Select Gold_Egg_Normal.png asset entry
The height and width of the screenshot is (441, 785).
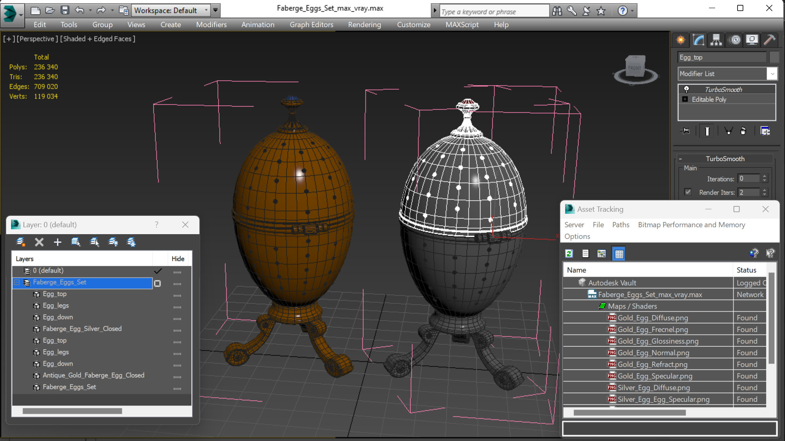(x=653, y=353)
